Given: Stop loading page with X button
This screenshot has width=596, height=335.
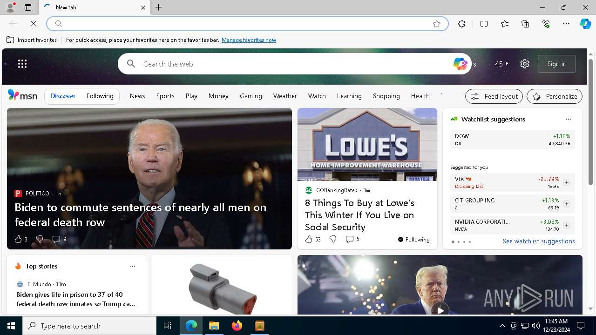Looking at the screenshot, I should tap(34, 23).
